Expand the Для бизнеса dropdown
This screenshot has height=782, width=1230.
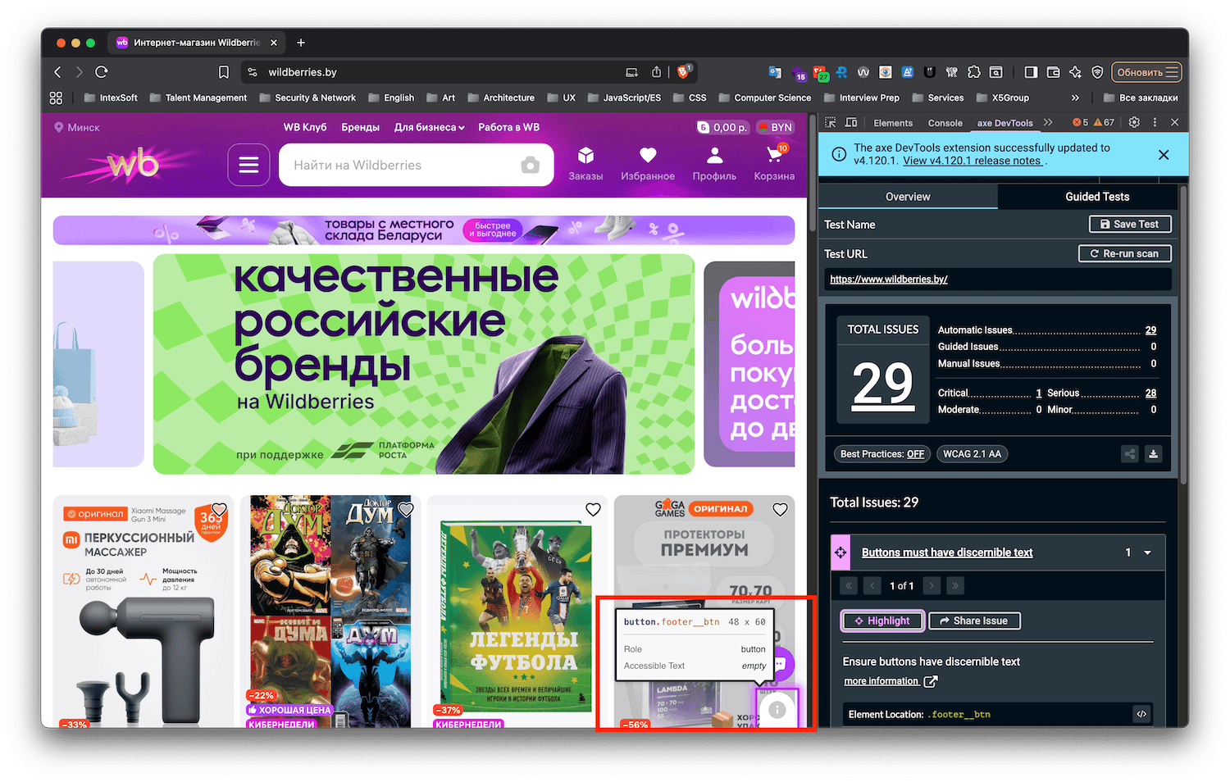coord(429,127)
